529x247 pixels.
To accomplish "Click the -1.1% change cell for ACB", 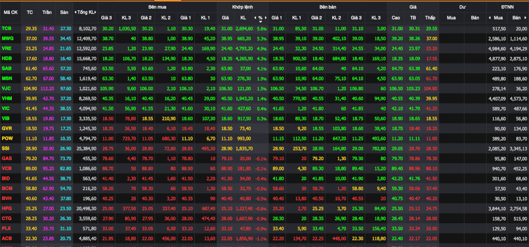I will [261, 239].
